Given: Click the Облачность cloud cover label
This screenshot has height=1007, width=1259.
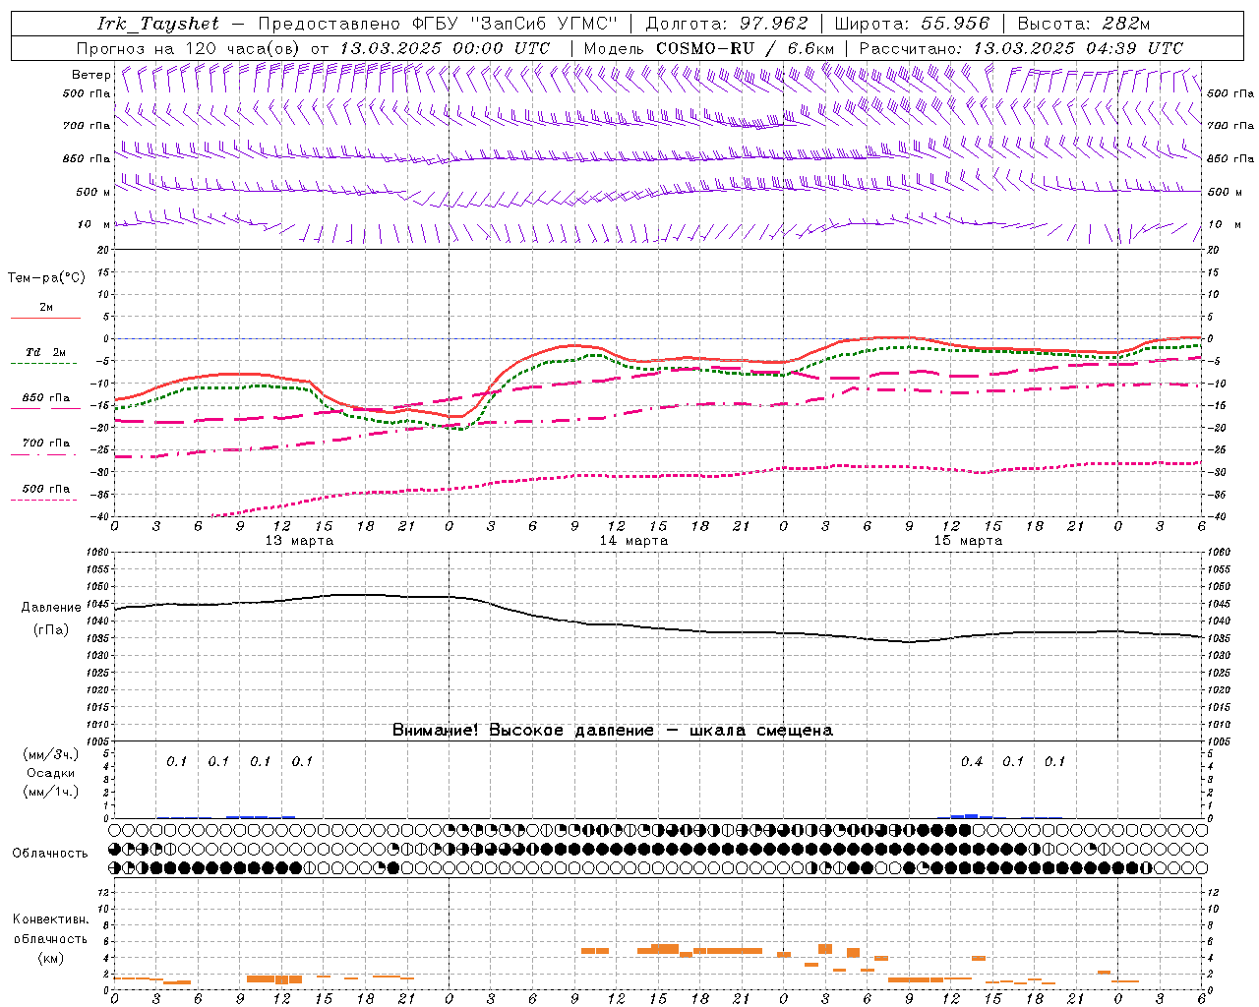Looking at the screenshot, I should pos(50,853).
